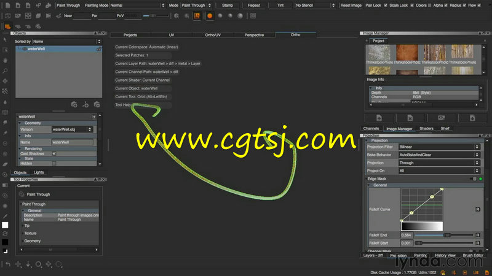Open the No Stencil dropdown
The image size is (492, 276).
point(315,6)
